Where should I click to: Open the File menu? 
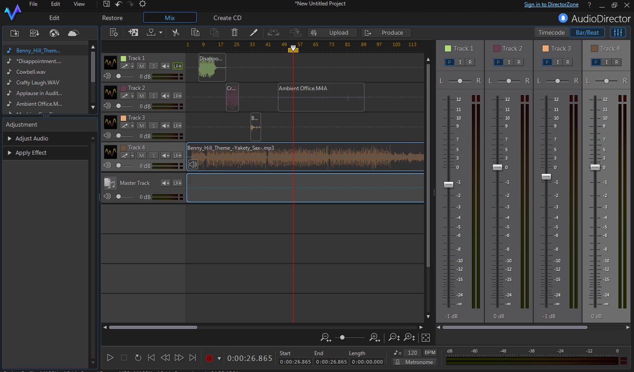pyautogui.click(x=33, y=4)
